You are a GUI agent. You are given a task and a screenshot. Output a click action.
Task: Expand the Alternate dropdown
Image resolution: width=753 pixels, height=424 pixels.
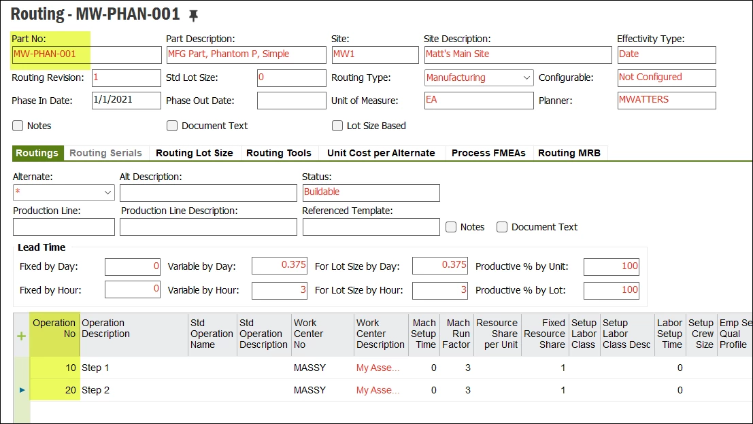(x=107, y=192)
